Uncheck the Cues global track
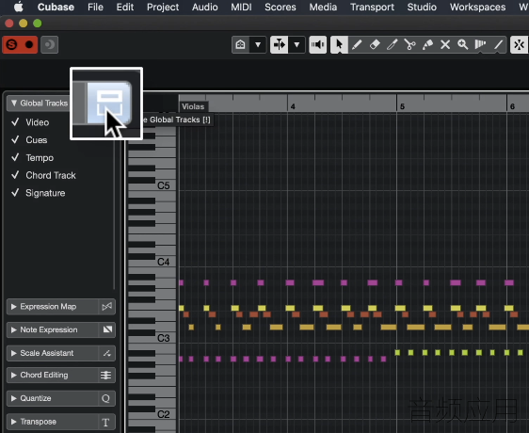The image size is (529, 433). [15, 139]
